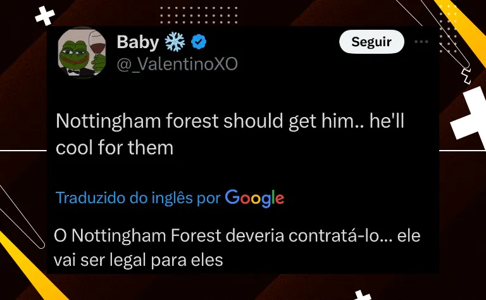Image resolution: width=486 pixels, height=300 pixels.
Task: Click the large white plus at right edge
Action: (x=470, y=116)
